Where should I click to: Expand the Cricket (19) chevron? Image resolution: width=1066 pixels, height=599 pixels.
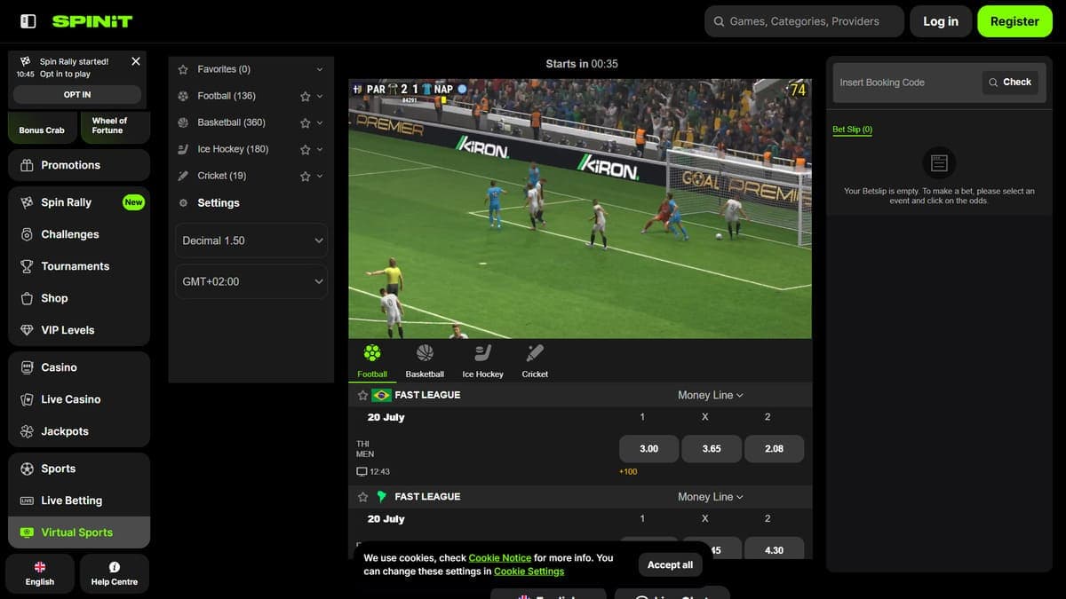point(320,176)
